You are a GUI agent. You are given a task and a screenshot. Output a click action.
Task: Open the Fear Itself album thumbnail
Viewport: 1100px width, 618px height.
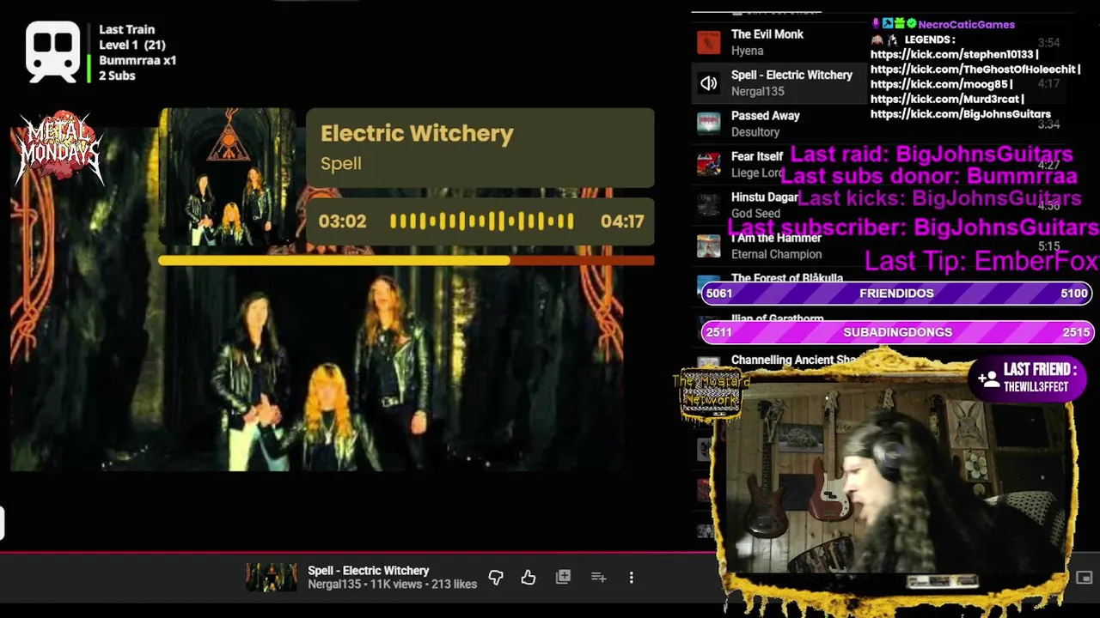pyautogui.click(x=708, y=164)
